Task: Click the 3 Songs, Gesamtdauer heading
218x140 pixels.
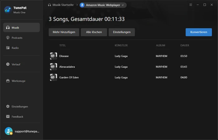Action: coord(87,19)
